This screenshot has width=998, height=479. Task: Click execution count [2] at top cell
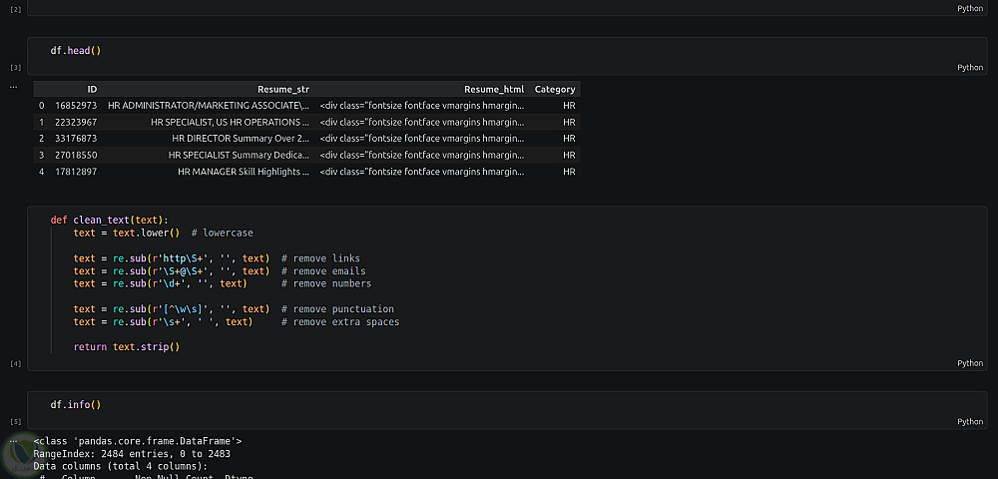pos(15,9)
